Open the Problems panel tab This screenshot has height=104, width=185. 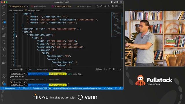tap(16, 69)
